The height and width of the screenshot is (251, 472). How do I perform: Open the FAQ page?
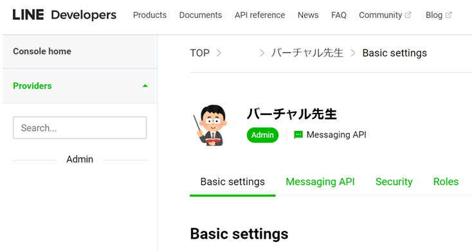339,15
